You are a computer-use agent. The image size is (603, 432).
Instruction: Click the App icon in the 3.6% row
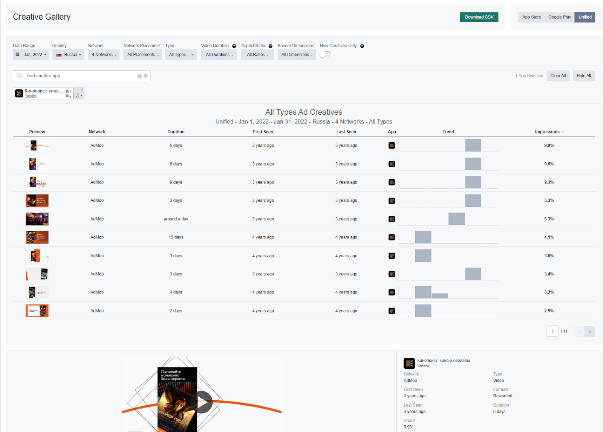click(x=392, y=256)
